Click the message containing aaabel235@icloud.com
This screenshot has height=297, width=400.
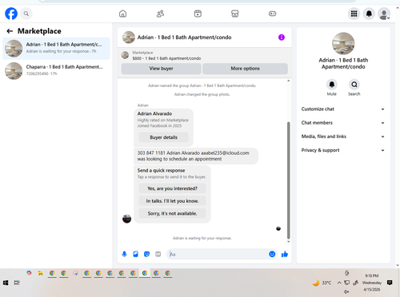click(196, 156)
